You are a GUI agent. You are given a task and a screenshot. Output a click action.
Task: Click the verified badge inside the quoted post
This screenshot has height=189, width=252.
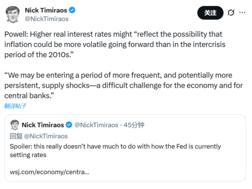[x=69, y=124]
